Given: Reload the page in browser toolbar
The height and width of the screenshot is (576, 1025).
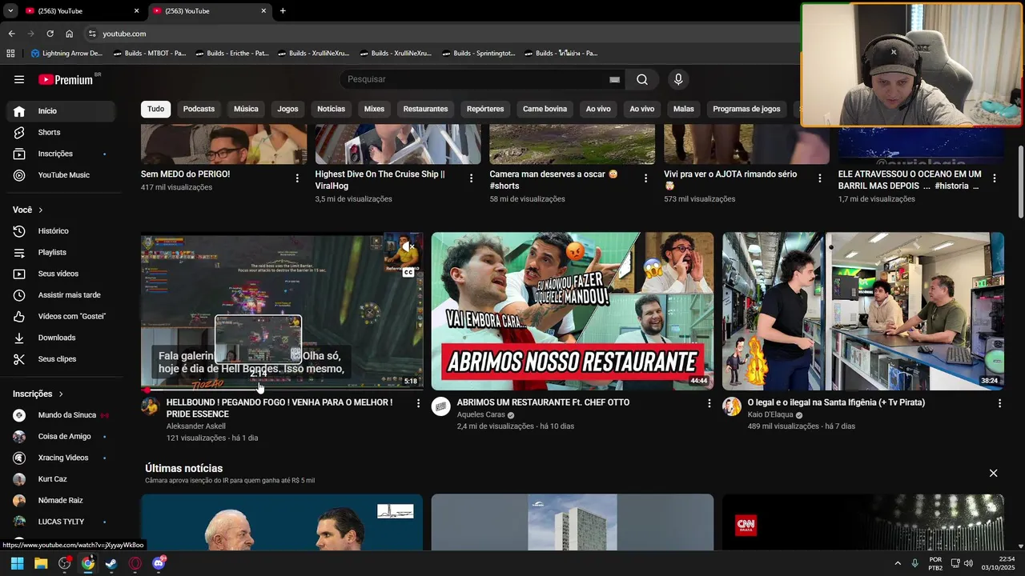Looking at the screenshot, I should (x=50, y=34).
